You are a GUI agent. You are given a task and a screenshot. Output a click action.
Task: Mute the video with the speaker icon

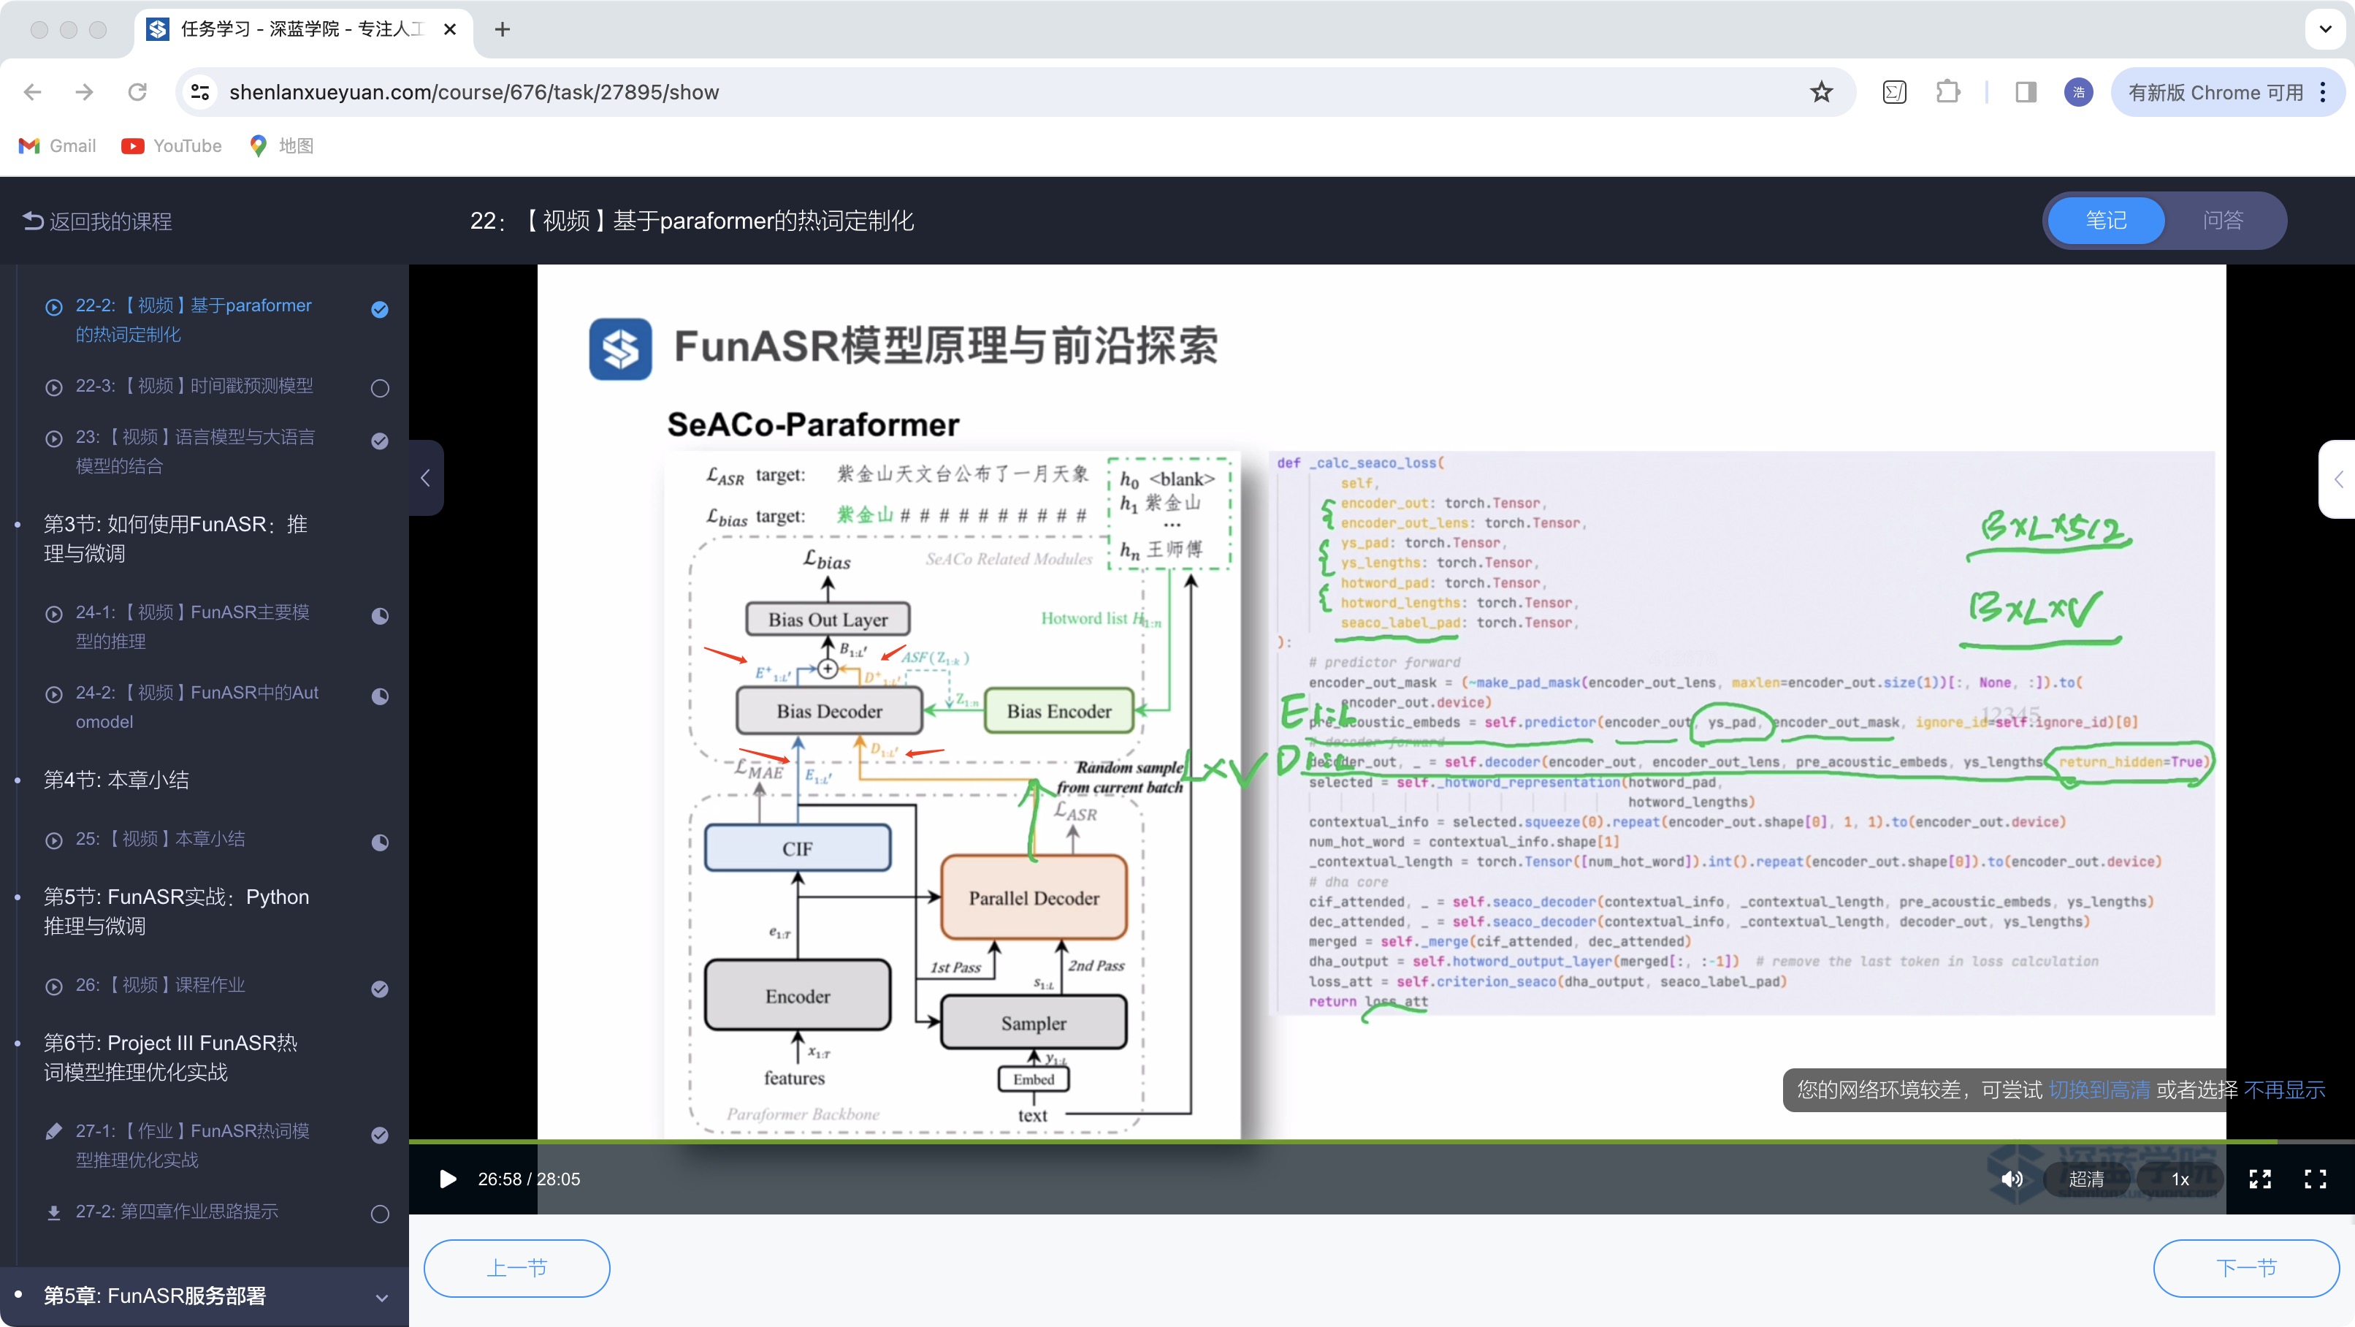[x=2011, y=1179]
